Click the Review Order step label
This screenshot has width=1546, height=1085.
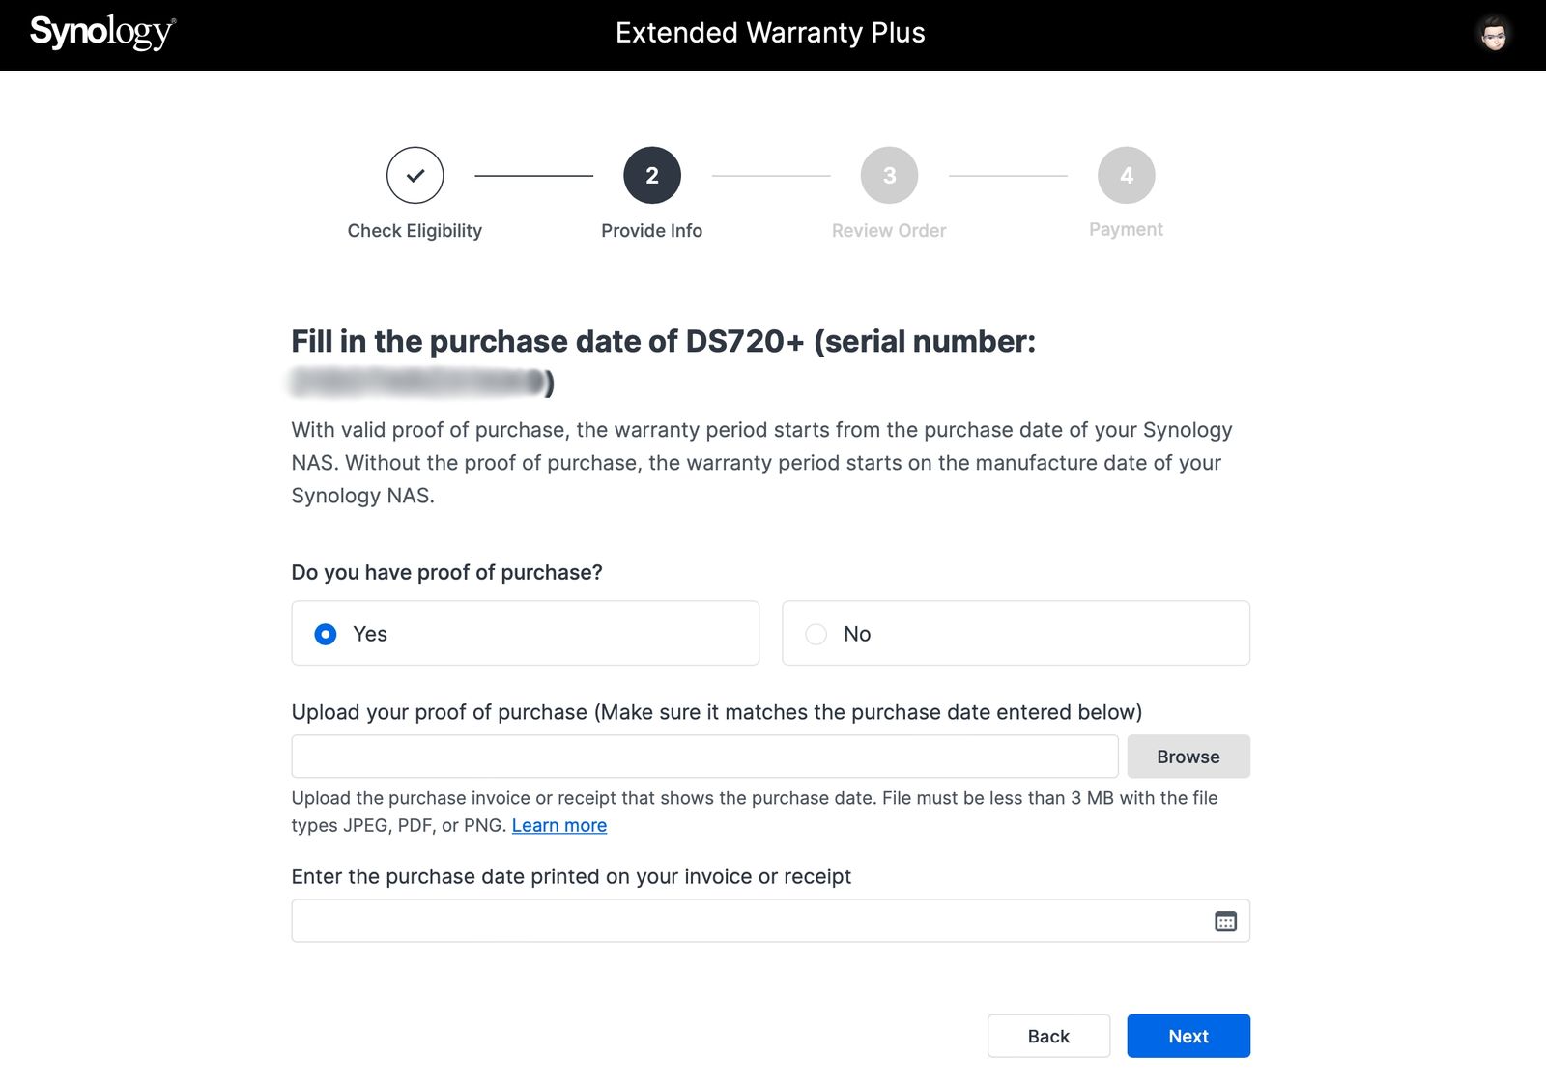tap(889, 231)
